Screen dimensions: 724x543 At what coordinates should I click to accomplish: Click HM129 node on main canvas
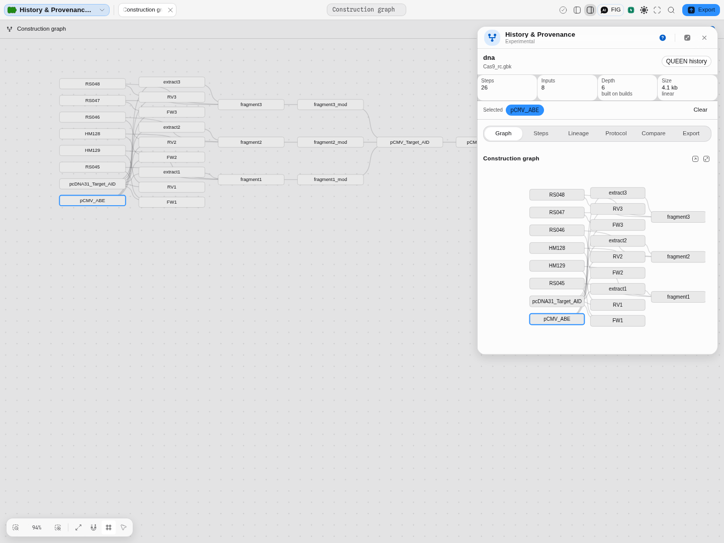pos(93,150)
